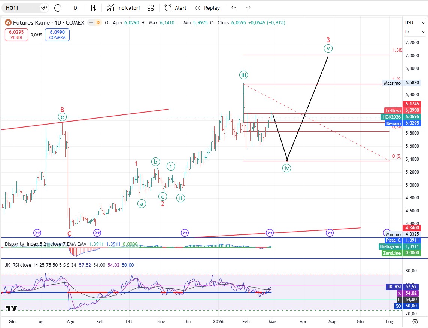Click the diamond icon beside HG1! symbol

point(44,8)
